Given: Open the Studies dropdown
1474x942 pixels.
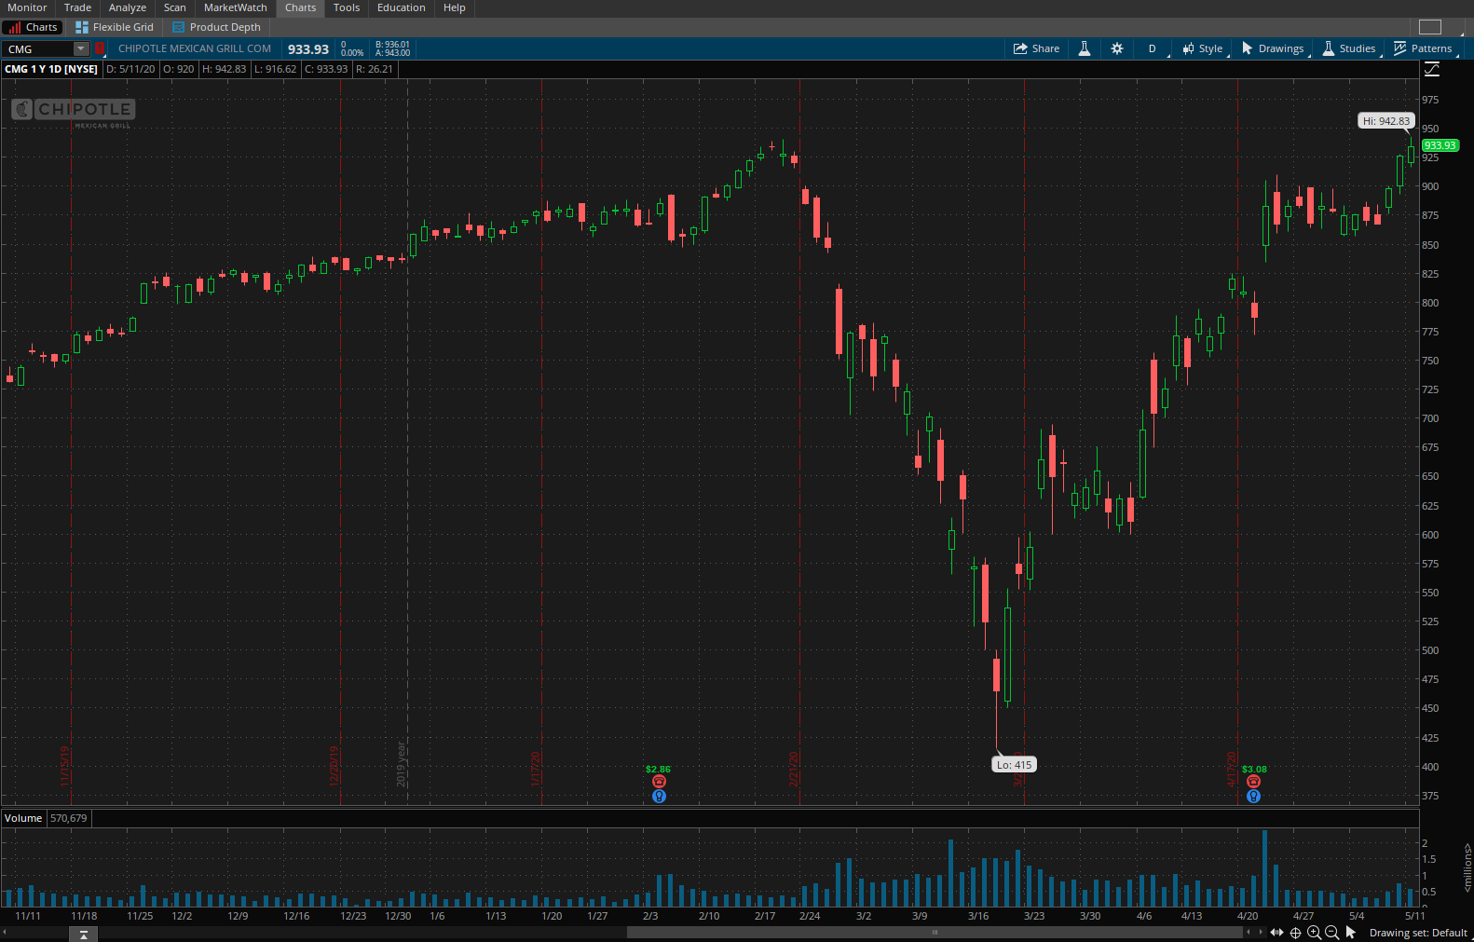Looking at the screenshot, I should (x=1349, y=48).
